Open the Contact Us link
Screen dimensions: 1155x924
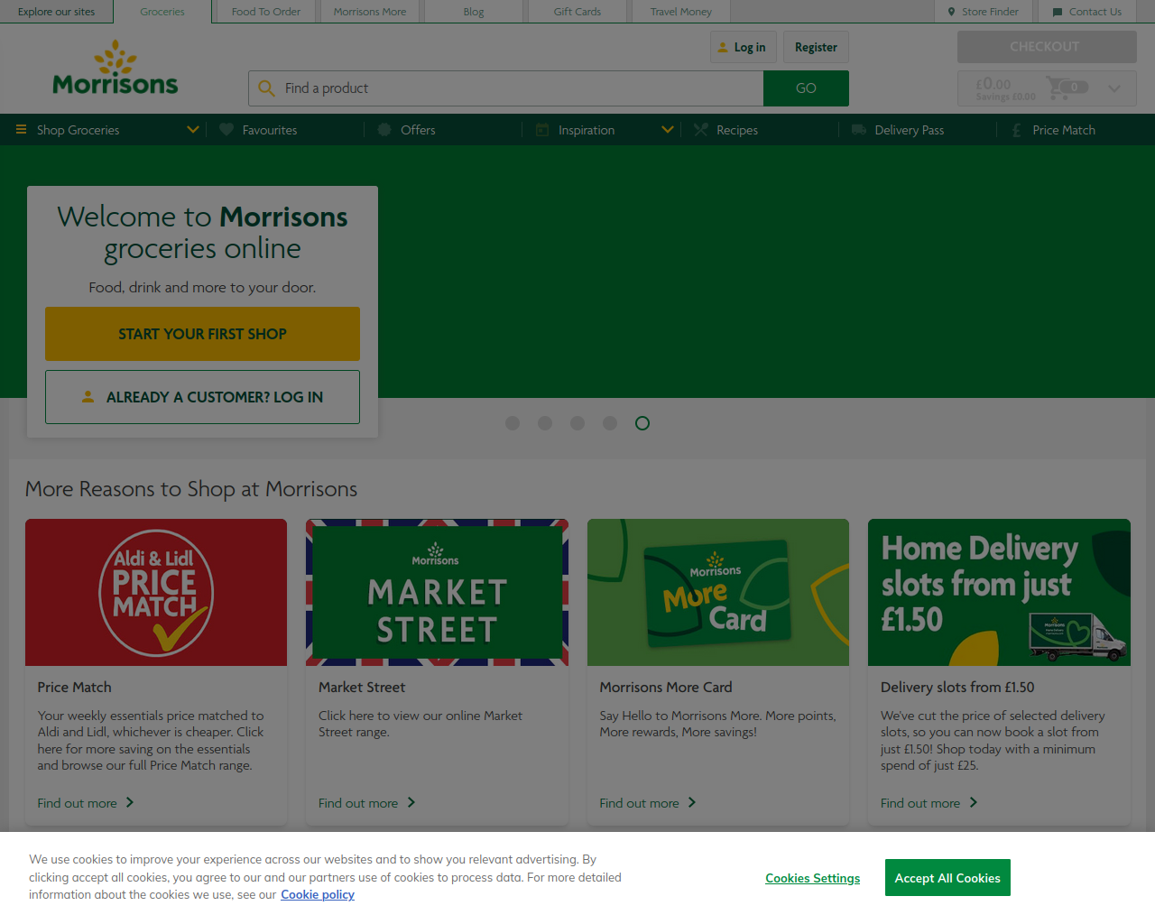click(1087, 12)
